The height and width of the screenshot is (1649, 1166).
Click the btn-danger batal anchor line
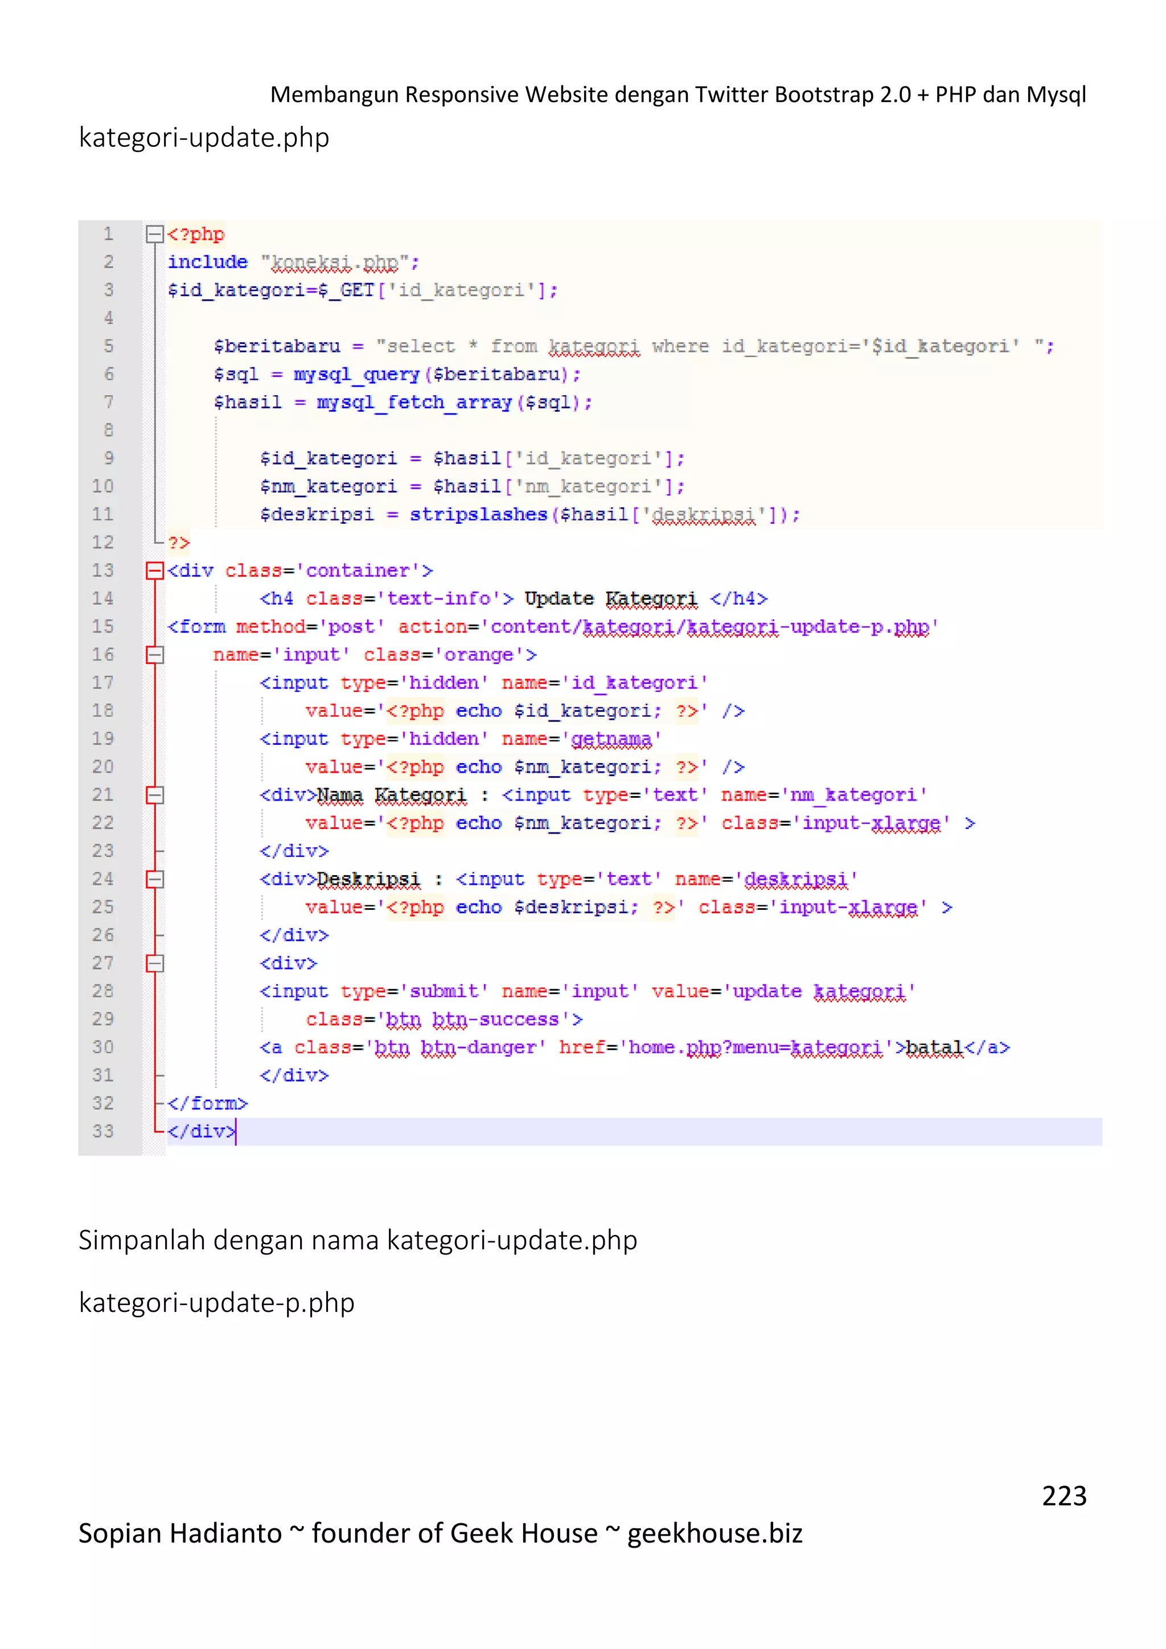(x=635, y=1048)
